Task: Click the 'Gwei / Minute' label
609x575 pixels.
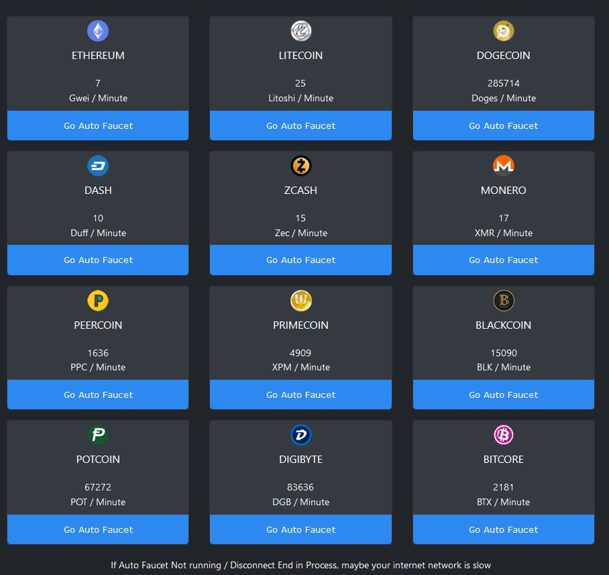Action: tap(98, 98)
